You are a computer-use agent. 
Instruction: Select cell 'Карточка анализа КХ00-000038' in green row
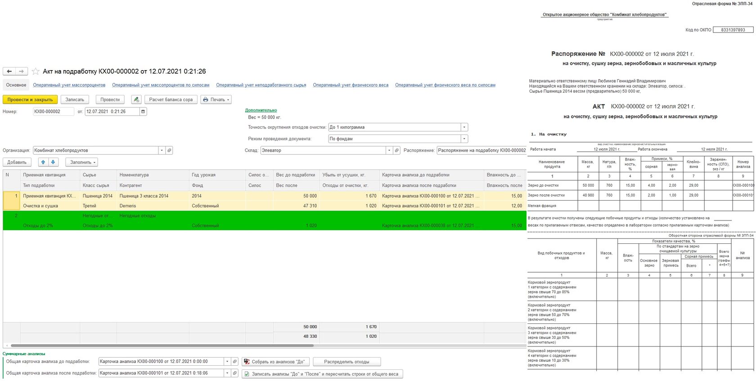coord(432,226)
